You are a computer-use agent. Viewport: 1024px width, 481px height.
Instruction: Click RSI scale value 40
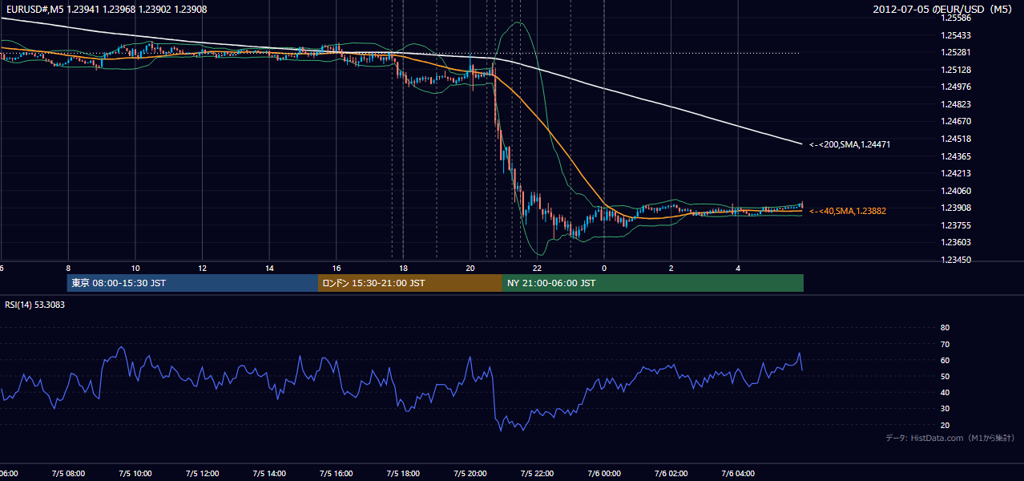click(945, 392)
